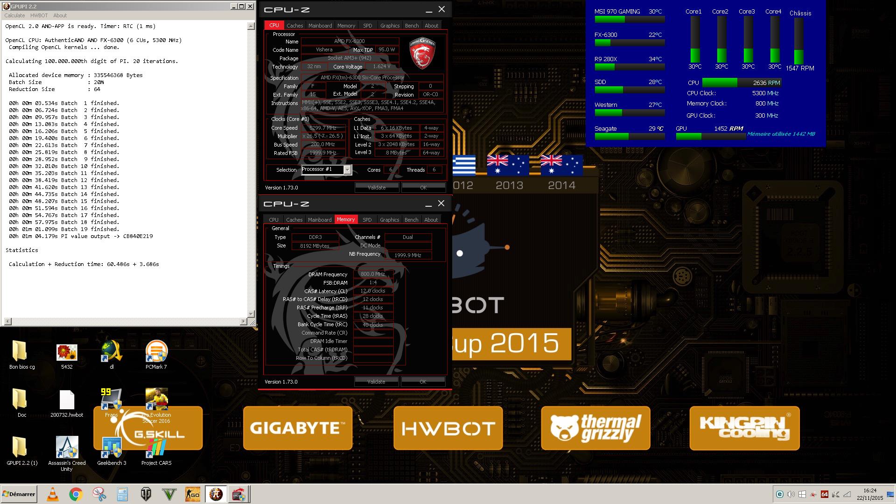Select the Geekbench 3 desktop shortcut

click(x=112, y=451)
